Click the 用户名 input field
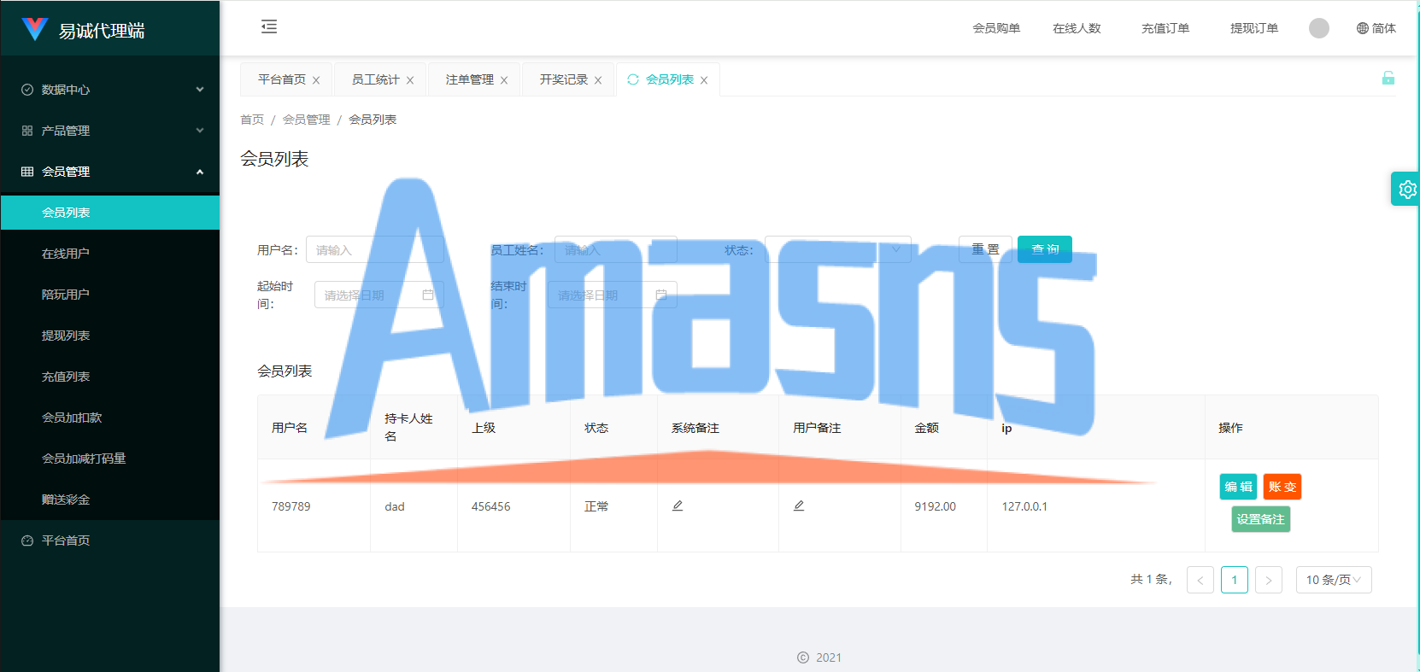 tap(375, 249)
